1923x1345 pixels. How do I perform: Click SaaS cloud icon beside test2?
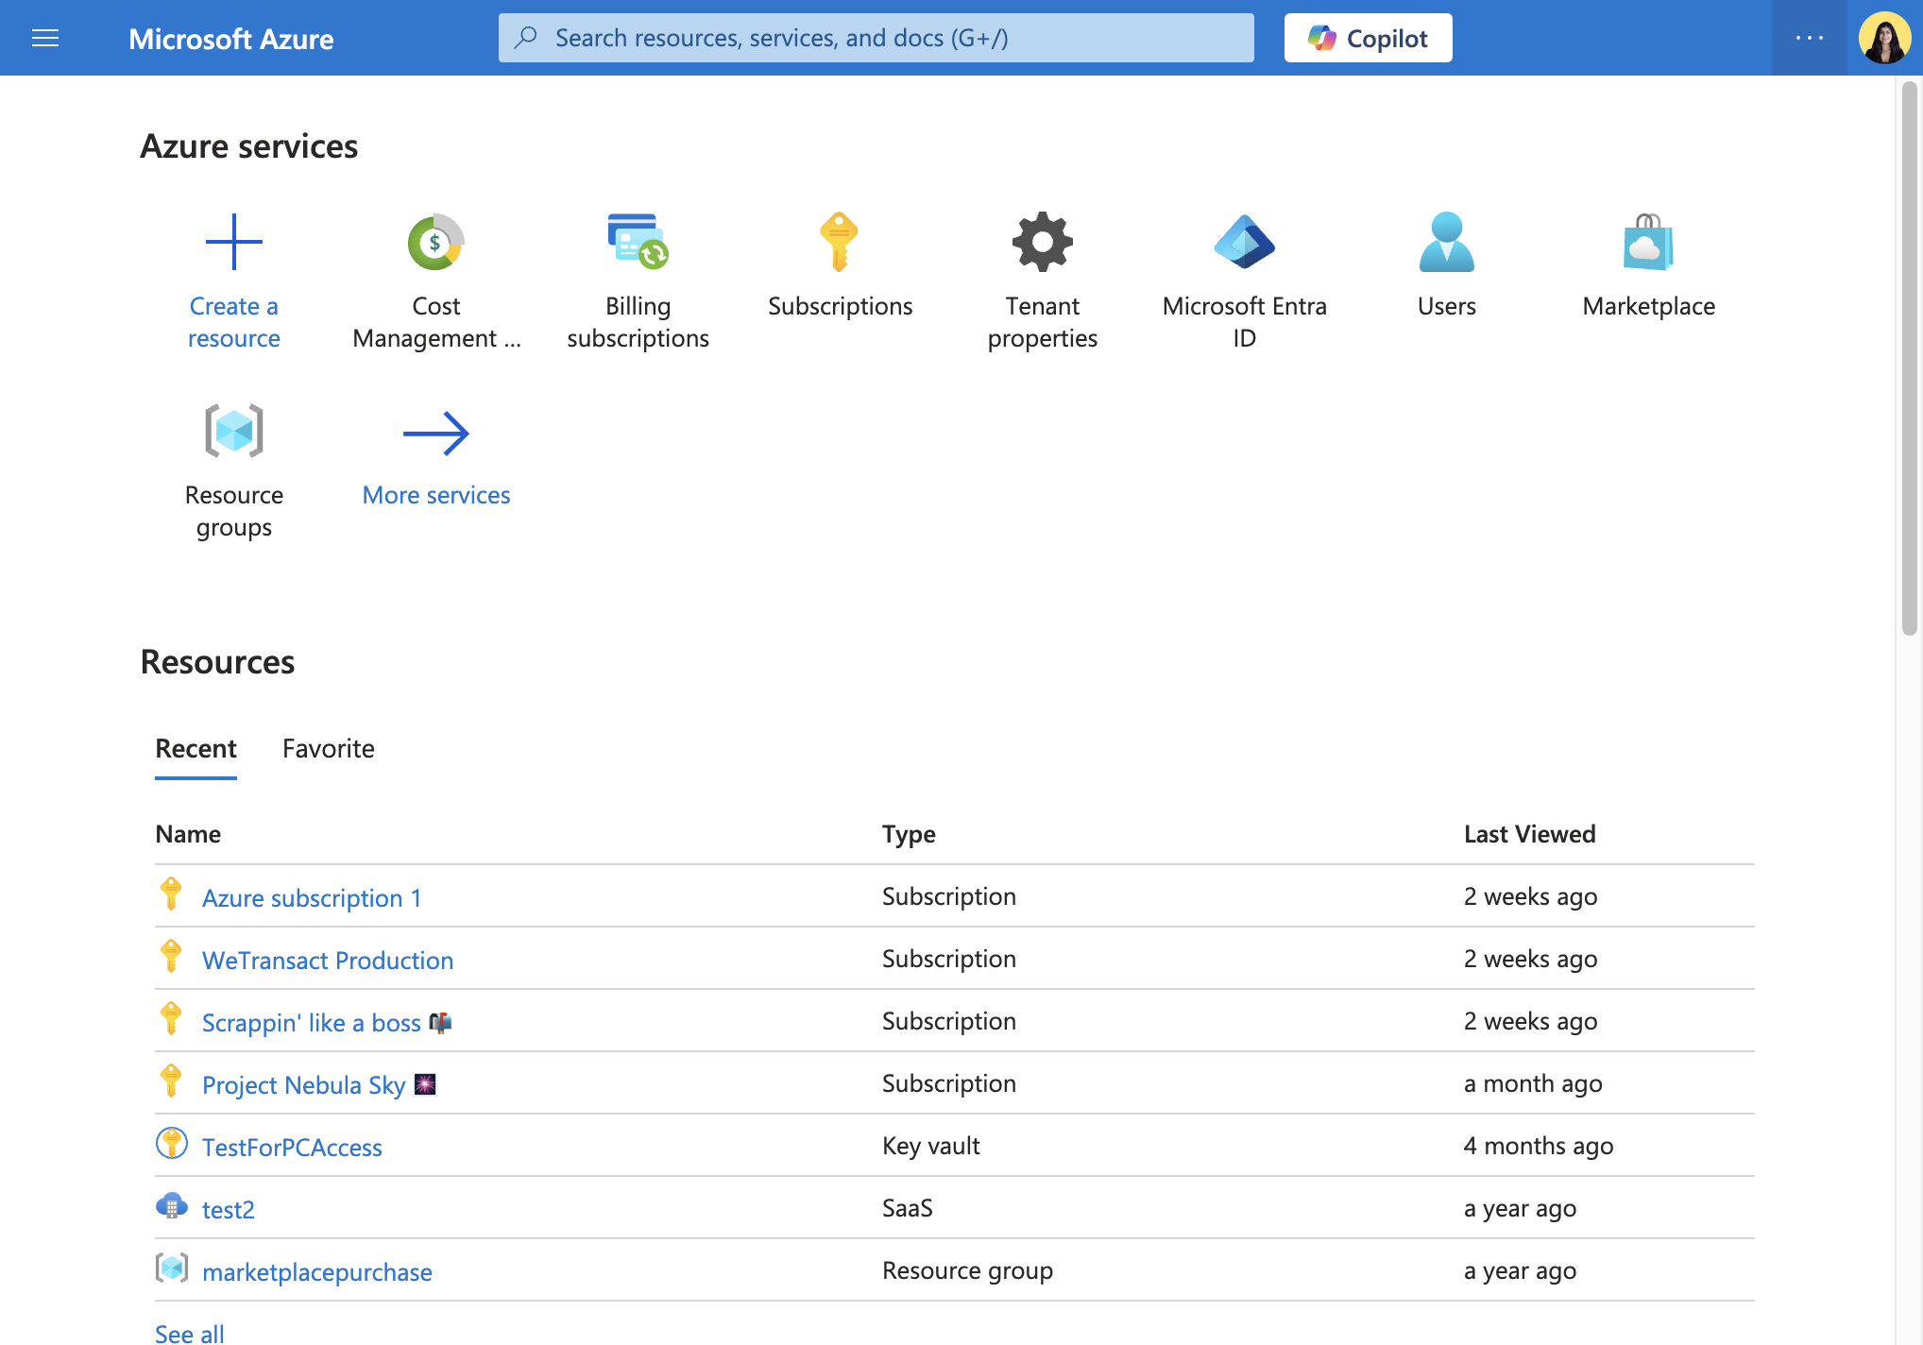click(x=171, y=1206)
